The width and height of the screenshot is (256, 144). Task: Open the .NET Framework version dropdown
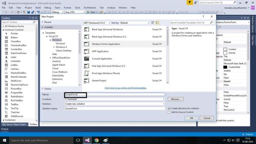click(x=96, y=23)
